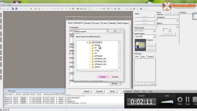Click the Aplicar button
Screen dimensions: 197x111
tap(112, 91)
